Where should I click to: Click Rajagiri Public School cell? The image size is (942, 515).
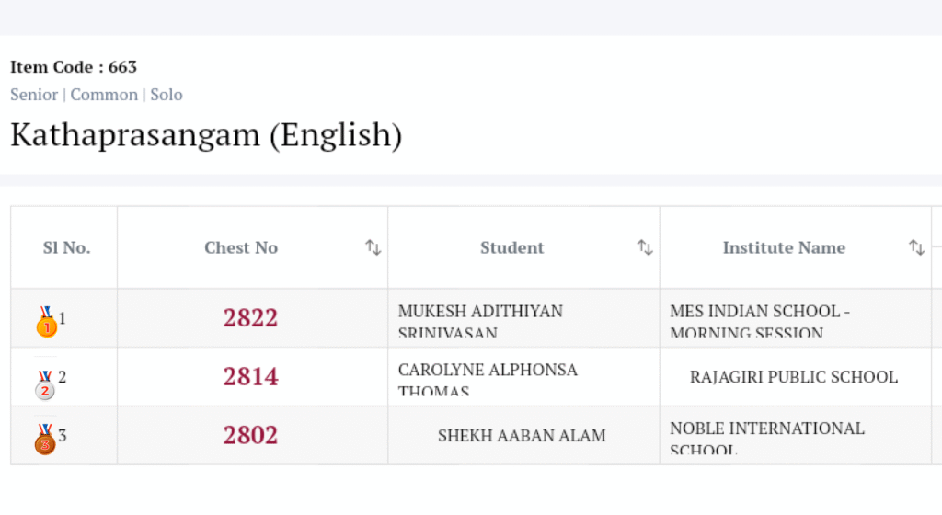[794, 377]
